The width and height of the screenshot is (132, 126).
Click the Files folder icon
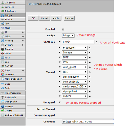[x=3, y=58]
